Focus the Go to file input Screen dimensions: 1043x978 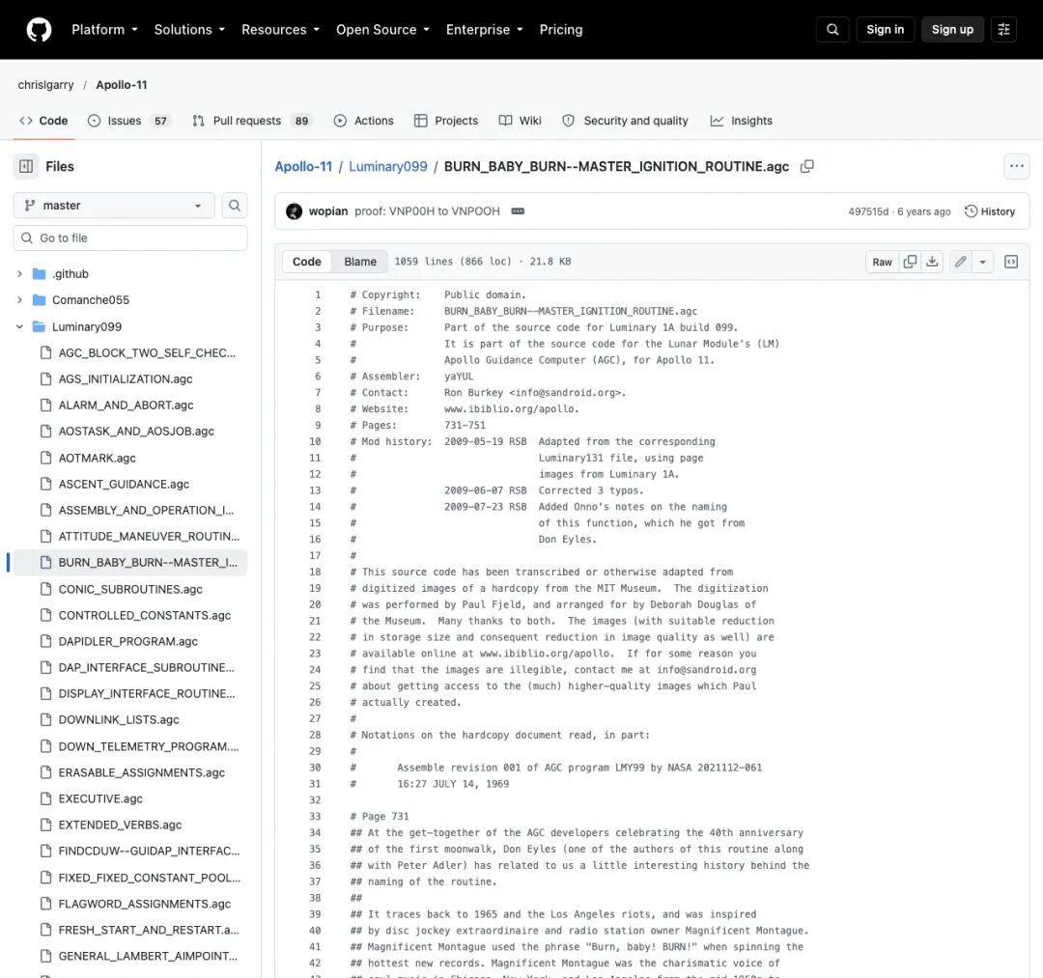(x=130, y=238)
